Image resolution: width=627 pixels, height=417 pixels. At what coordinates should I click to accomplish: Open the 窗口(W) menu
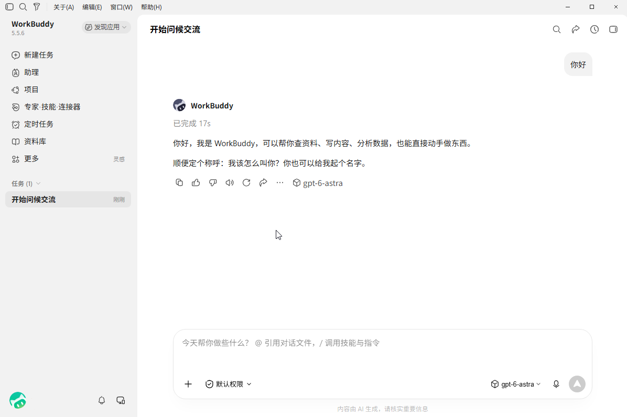coord(121,7)
